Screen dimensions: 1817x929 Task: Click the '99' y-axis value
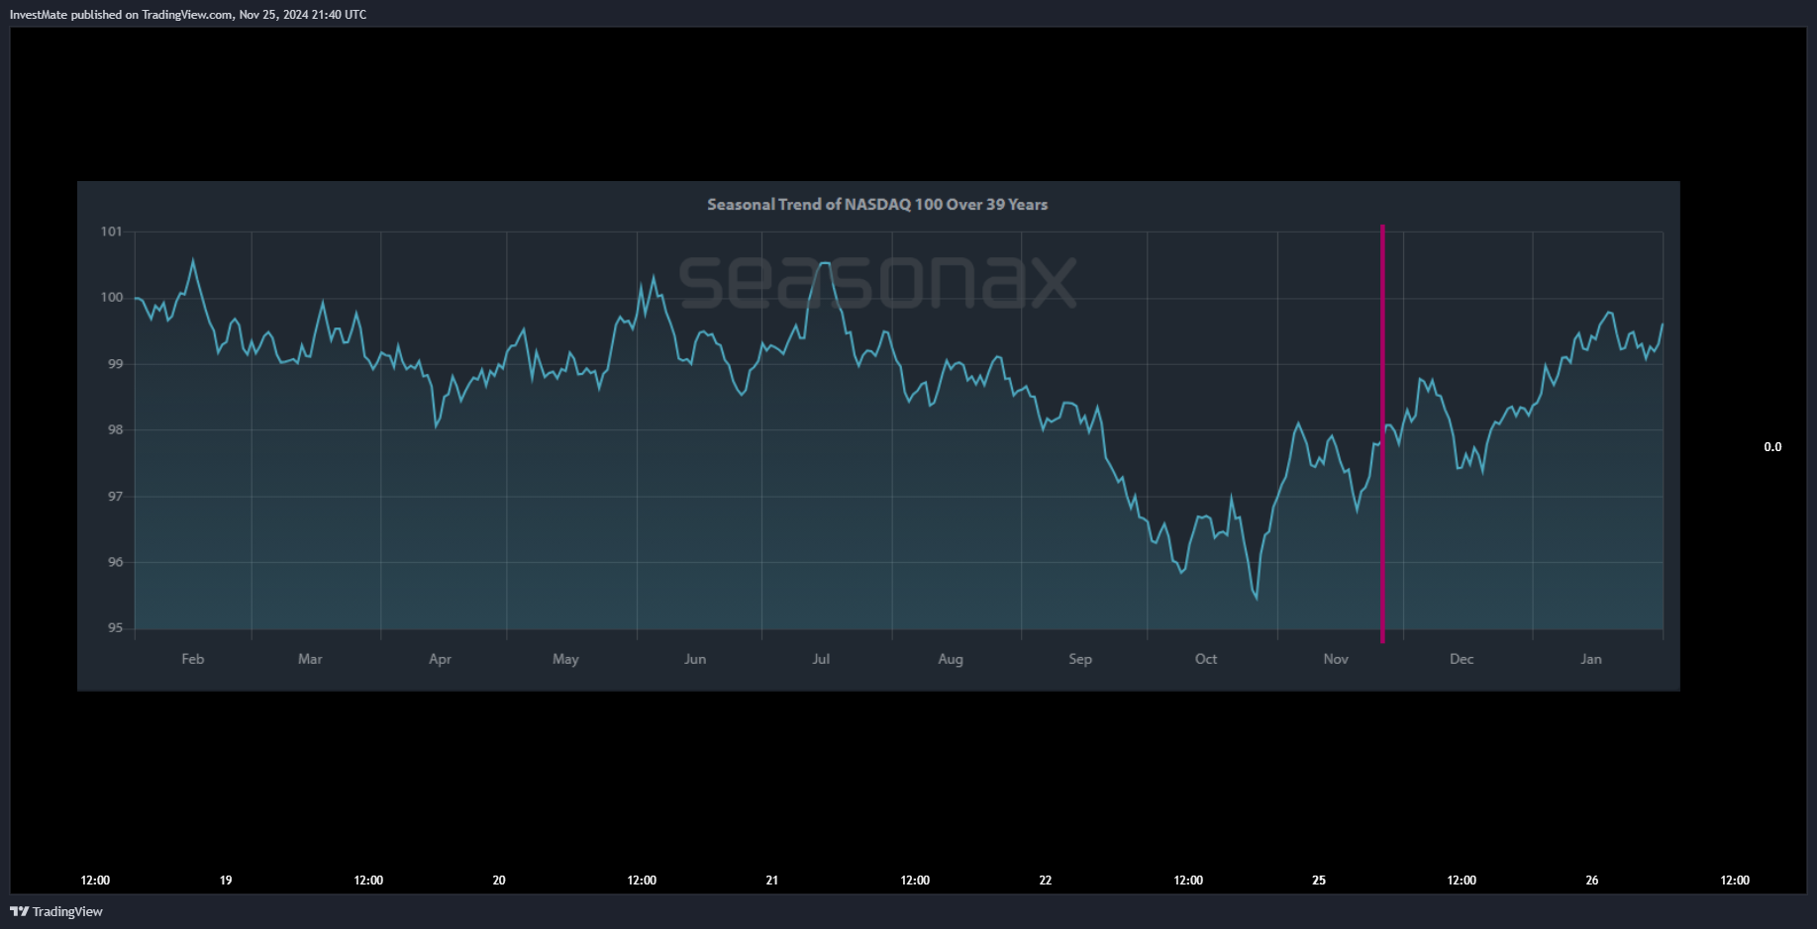[116, 364]
